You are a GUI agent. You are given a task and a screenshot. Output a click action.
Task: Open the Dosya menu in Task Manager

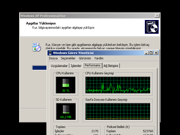(x=53, y=58)
